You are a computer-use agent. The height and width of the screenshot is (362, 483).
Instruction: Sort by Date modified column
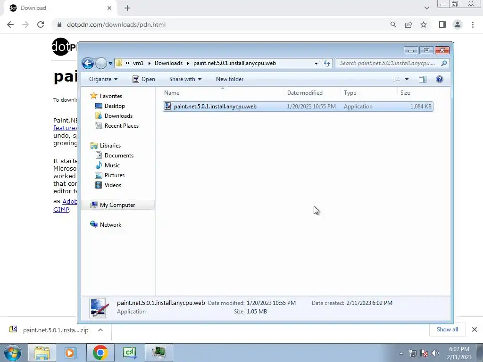point(312,93)
